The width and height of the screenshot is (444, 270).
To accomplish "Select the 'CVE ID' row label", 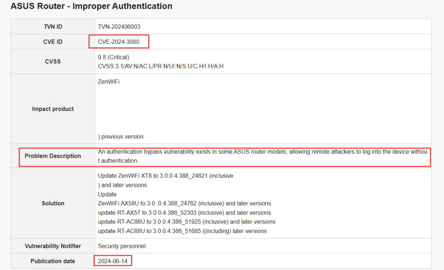I will 53,42.
